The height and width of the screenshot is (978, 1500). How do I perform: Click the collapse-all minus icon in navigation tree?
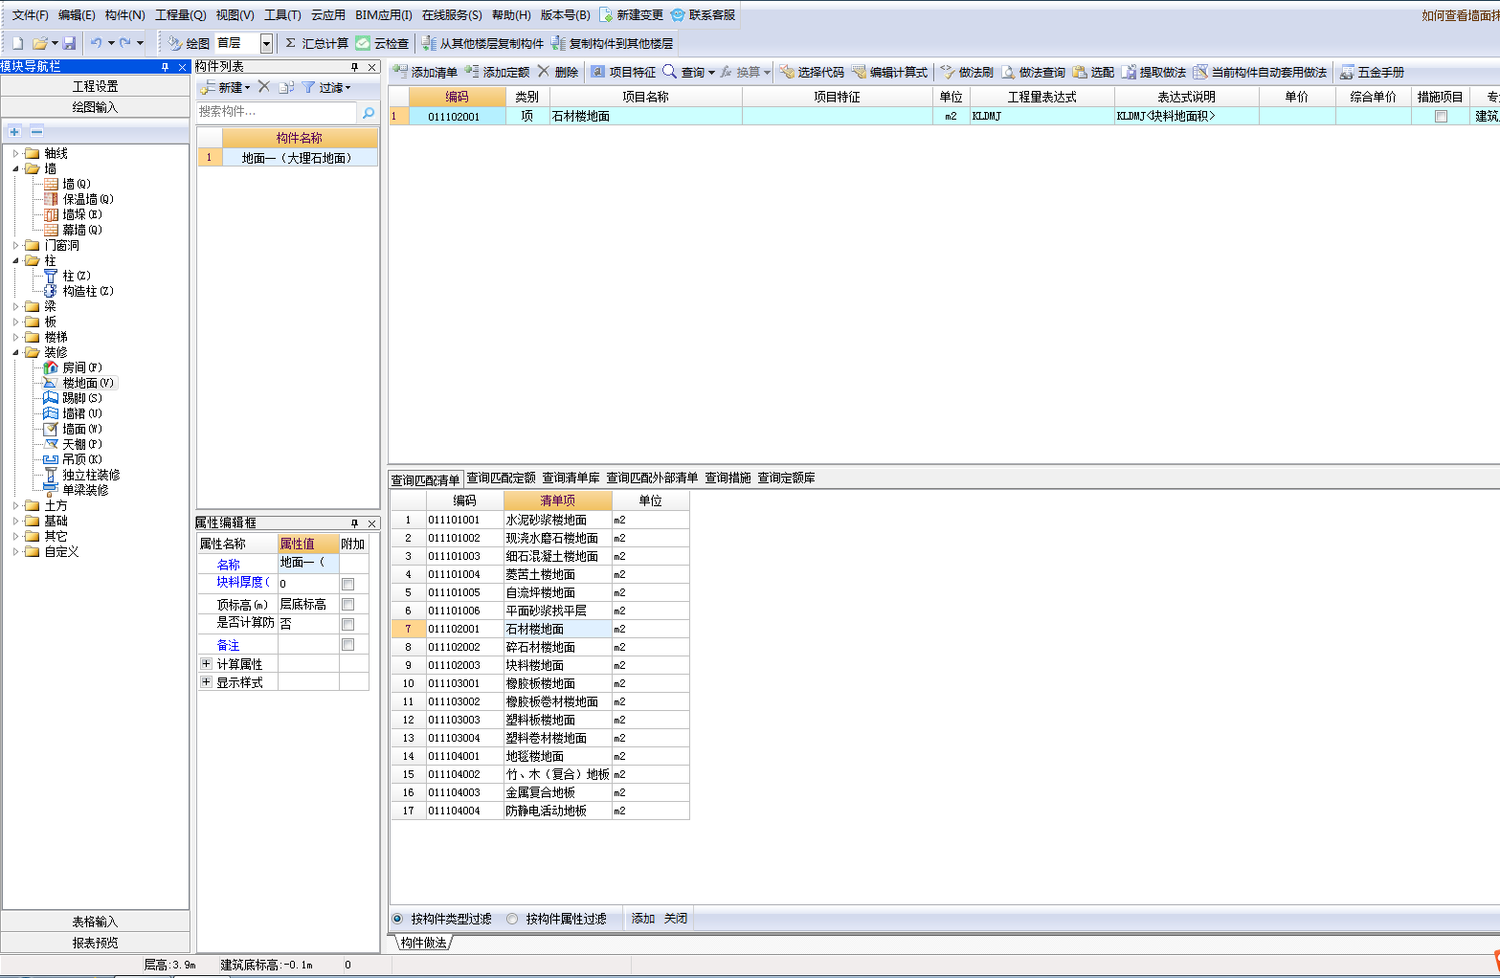[36, 131]
